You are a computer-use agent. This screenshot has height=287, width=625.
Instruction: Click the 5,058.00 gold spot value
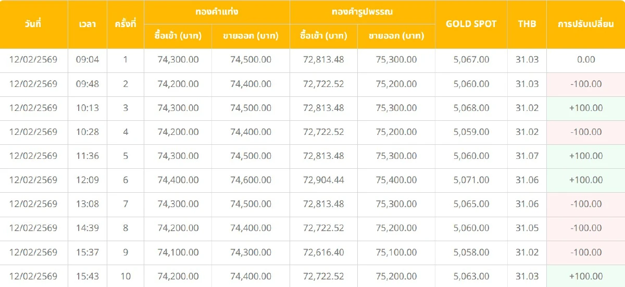click(x=471, y=252)
